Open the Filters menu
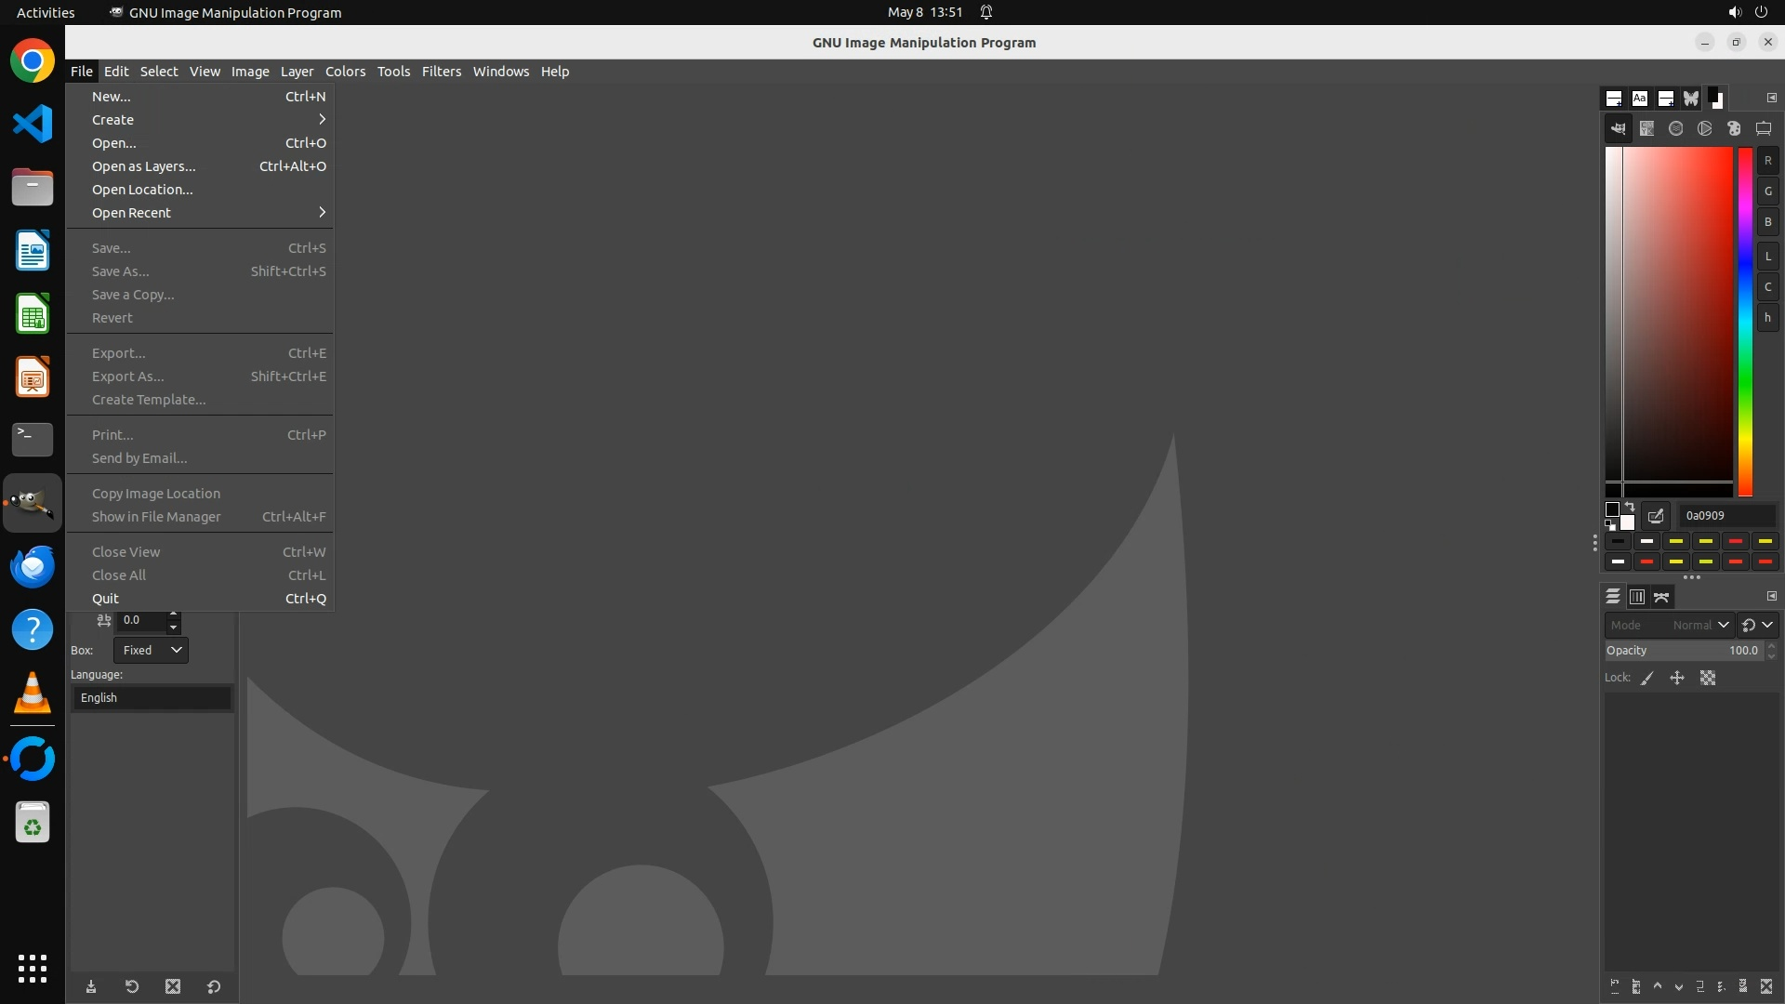 pos(441,72)
